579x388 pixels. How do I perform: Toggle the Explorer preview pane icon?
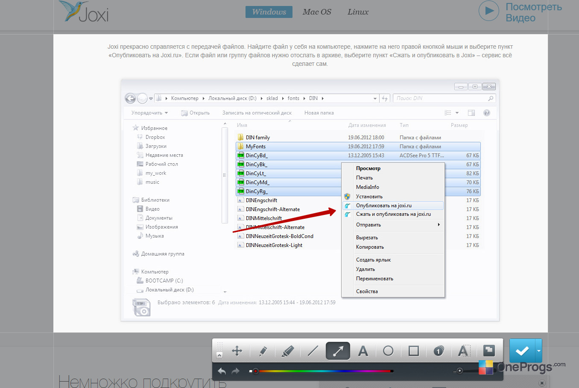(x=471, y=113)
